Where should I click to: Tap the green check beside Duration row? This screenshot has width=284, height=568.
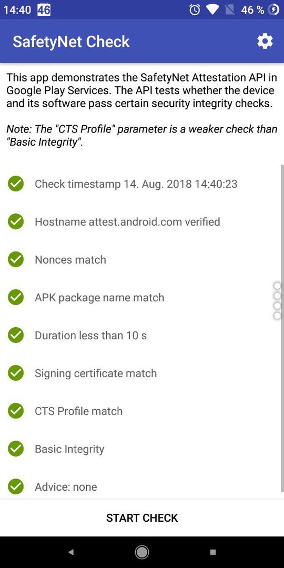coord(16,335)
